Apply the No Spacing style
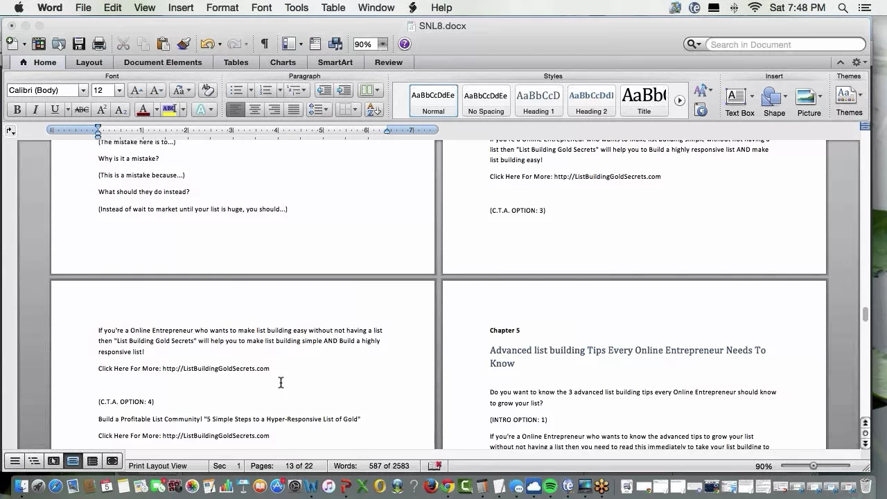 tap(486, 100)
